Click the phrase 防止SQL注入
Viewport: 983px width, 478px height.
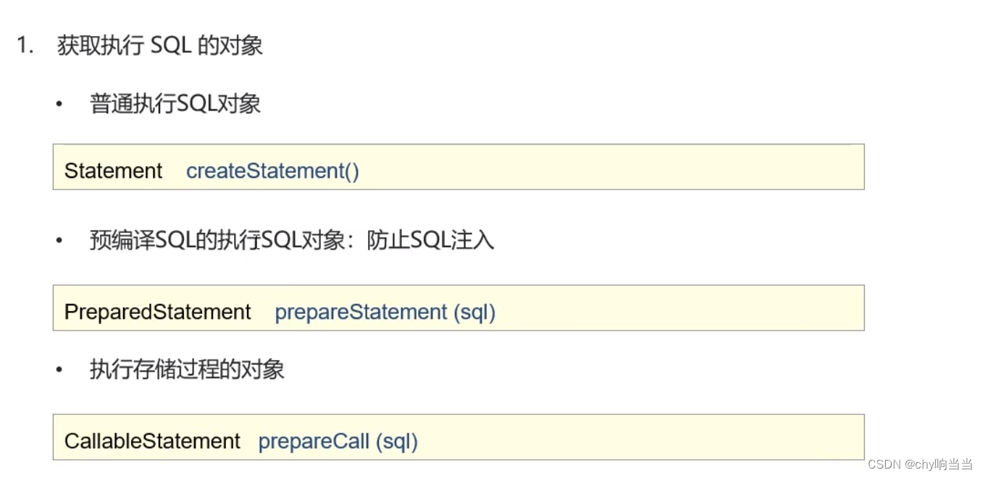(x=430, y=240)
